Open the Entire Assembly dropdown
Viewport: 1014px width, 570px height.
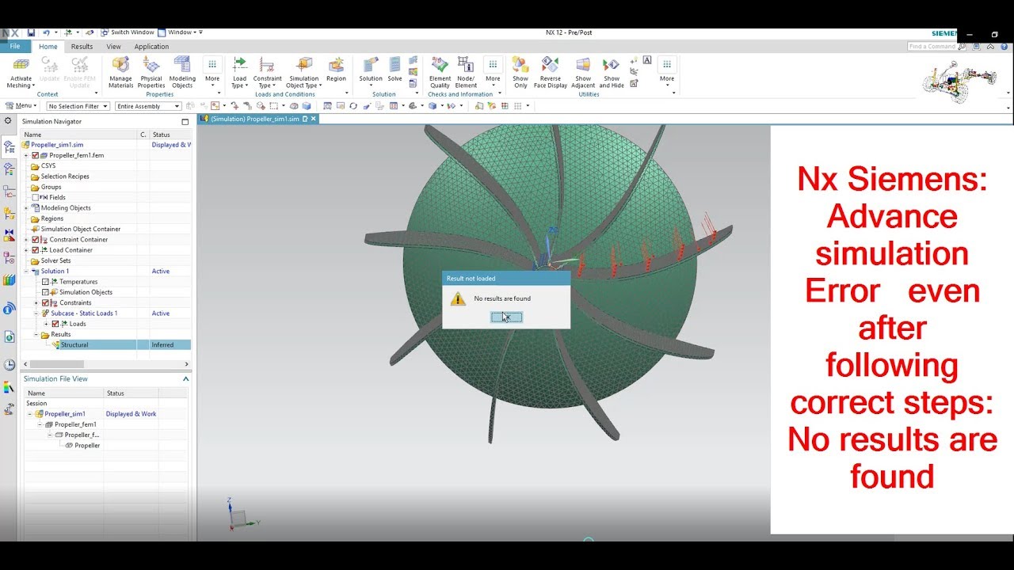tap(148, 106)
